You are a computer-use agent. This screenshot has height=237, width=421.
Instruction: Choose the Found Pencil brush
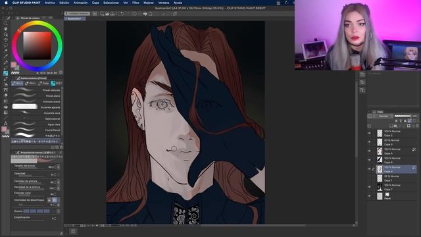(x=37, y=130)
